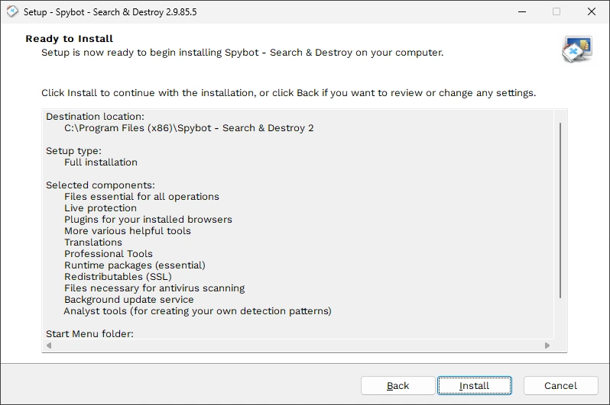The width and height of the screenshot is (610, 405).
Task: Click 'Redistributables (SSL)' line
Action: 118,277
